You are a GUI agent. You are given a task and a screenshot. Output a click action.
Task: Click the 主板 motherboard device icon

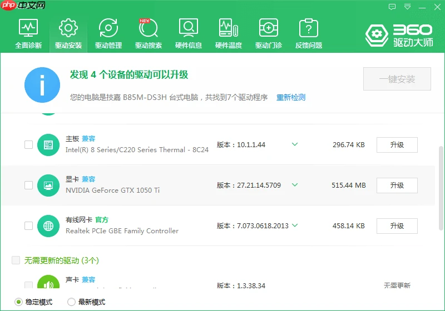coord(48,145)
